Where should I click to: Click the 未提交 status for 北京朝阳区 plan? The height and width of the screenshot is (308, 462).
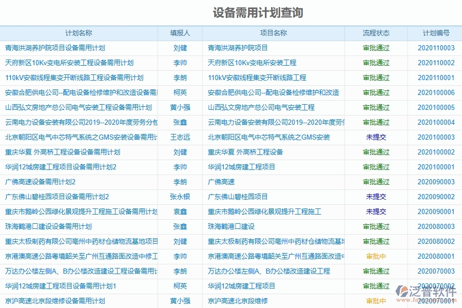coord(374,137)
